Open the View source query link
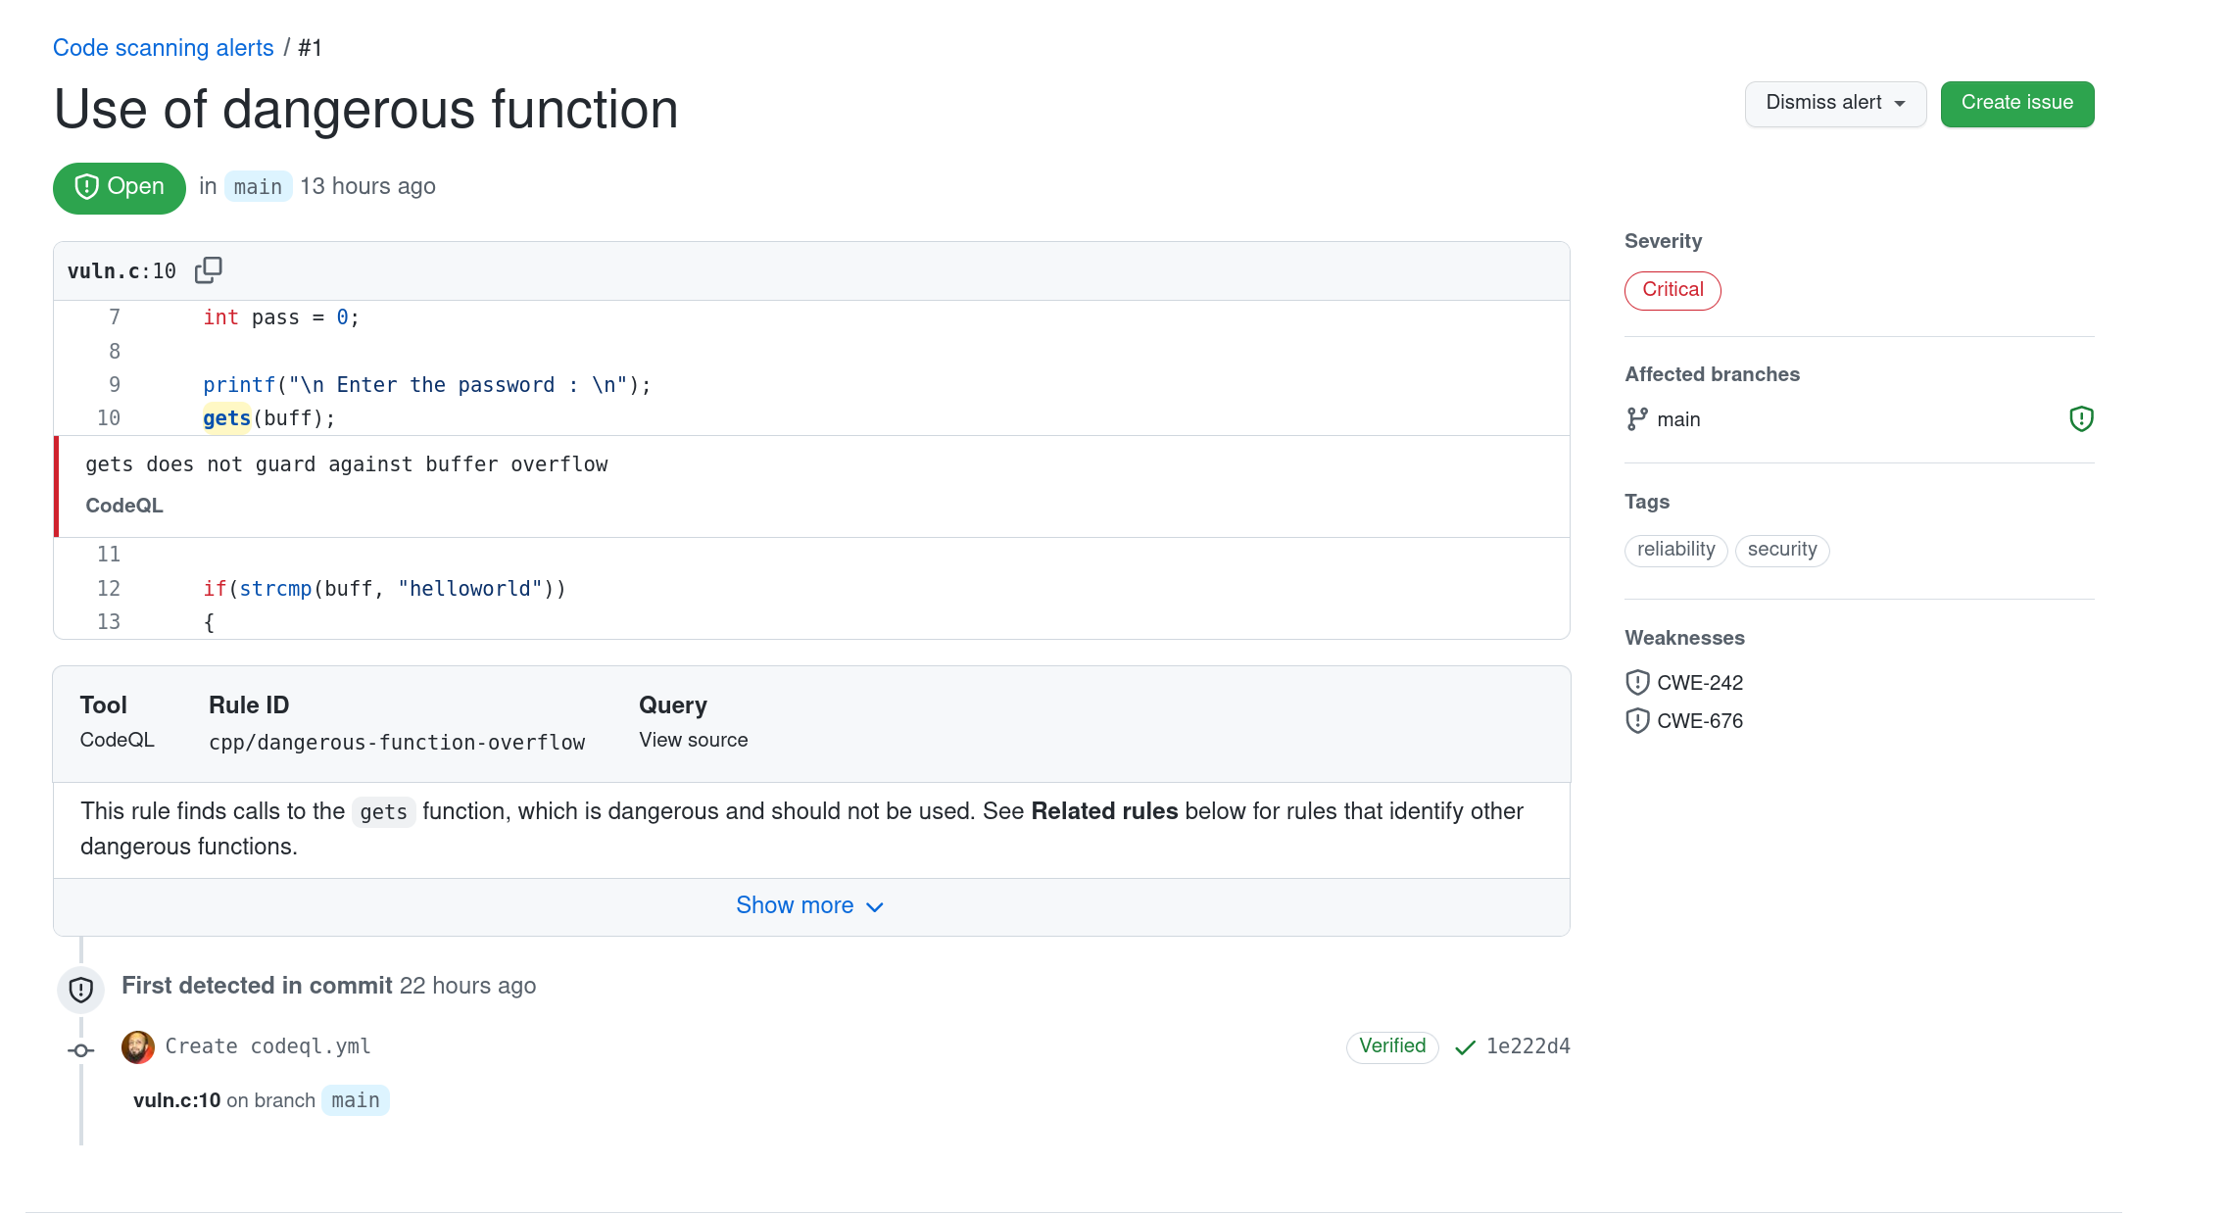The image size is (2230, 1214). pos(694,741)
